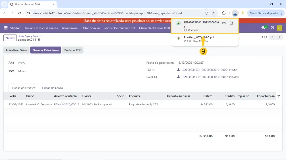Open the Datos nómina menu
Image resolution: width=286 pixels, height=160 pixels.
coord(90,28)
